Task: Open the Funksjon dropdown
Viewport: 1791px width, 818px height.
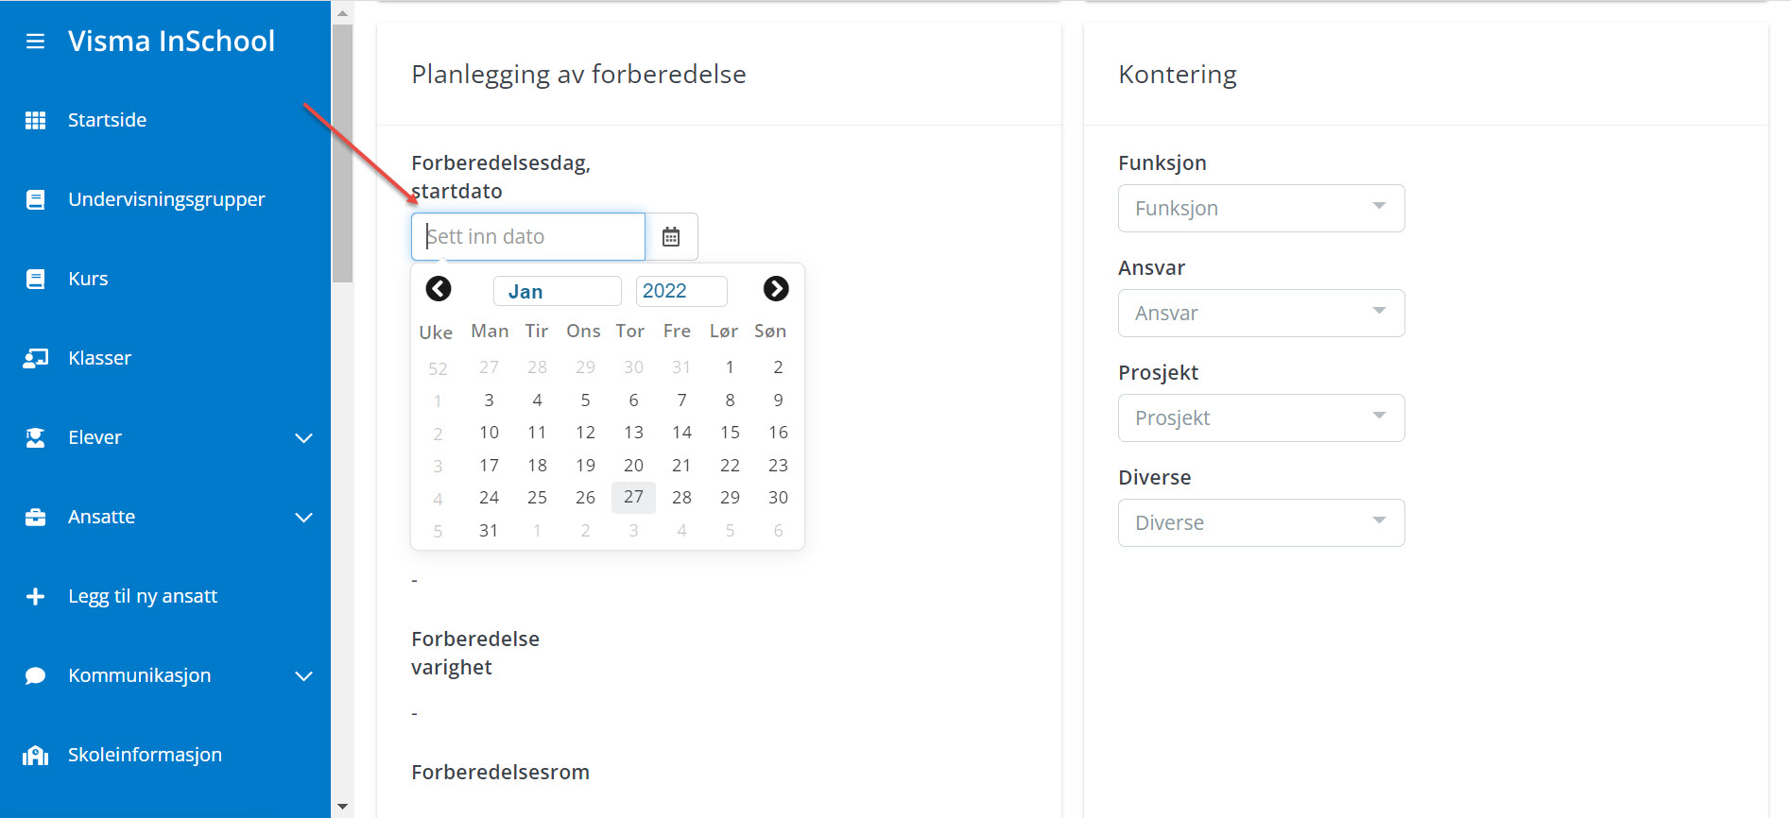Action: tap(1261, 209)
